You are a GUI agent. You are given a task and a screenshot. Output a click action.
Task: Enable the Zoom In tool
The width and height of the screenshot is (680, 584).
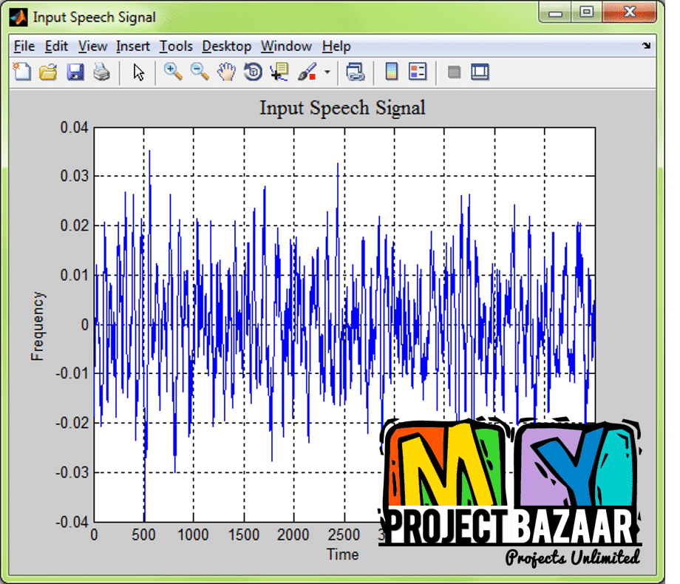173,72
